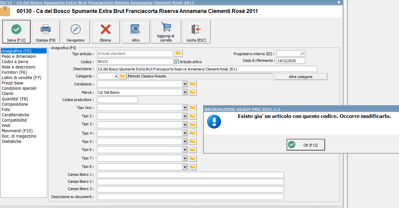Expand the Tipo 8 dropdown
The image size is (399, 208).
pos(185,167)
